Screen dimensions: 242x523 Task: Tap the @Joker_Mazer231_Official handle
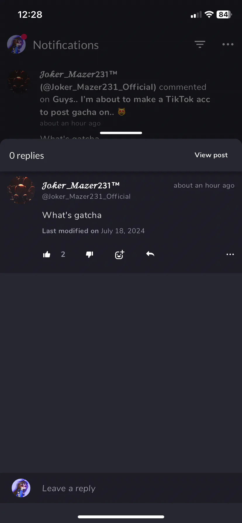tap(86, 196)
